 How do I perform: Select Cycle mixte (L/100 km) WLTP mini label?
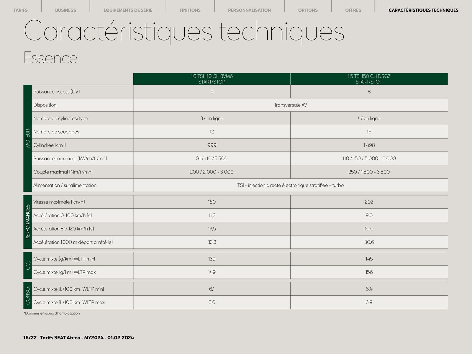[x=68, y=289]
